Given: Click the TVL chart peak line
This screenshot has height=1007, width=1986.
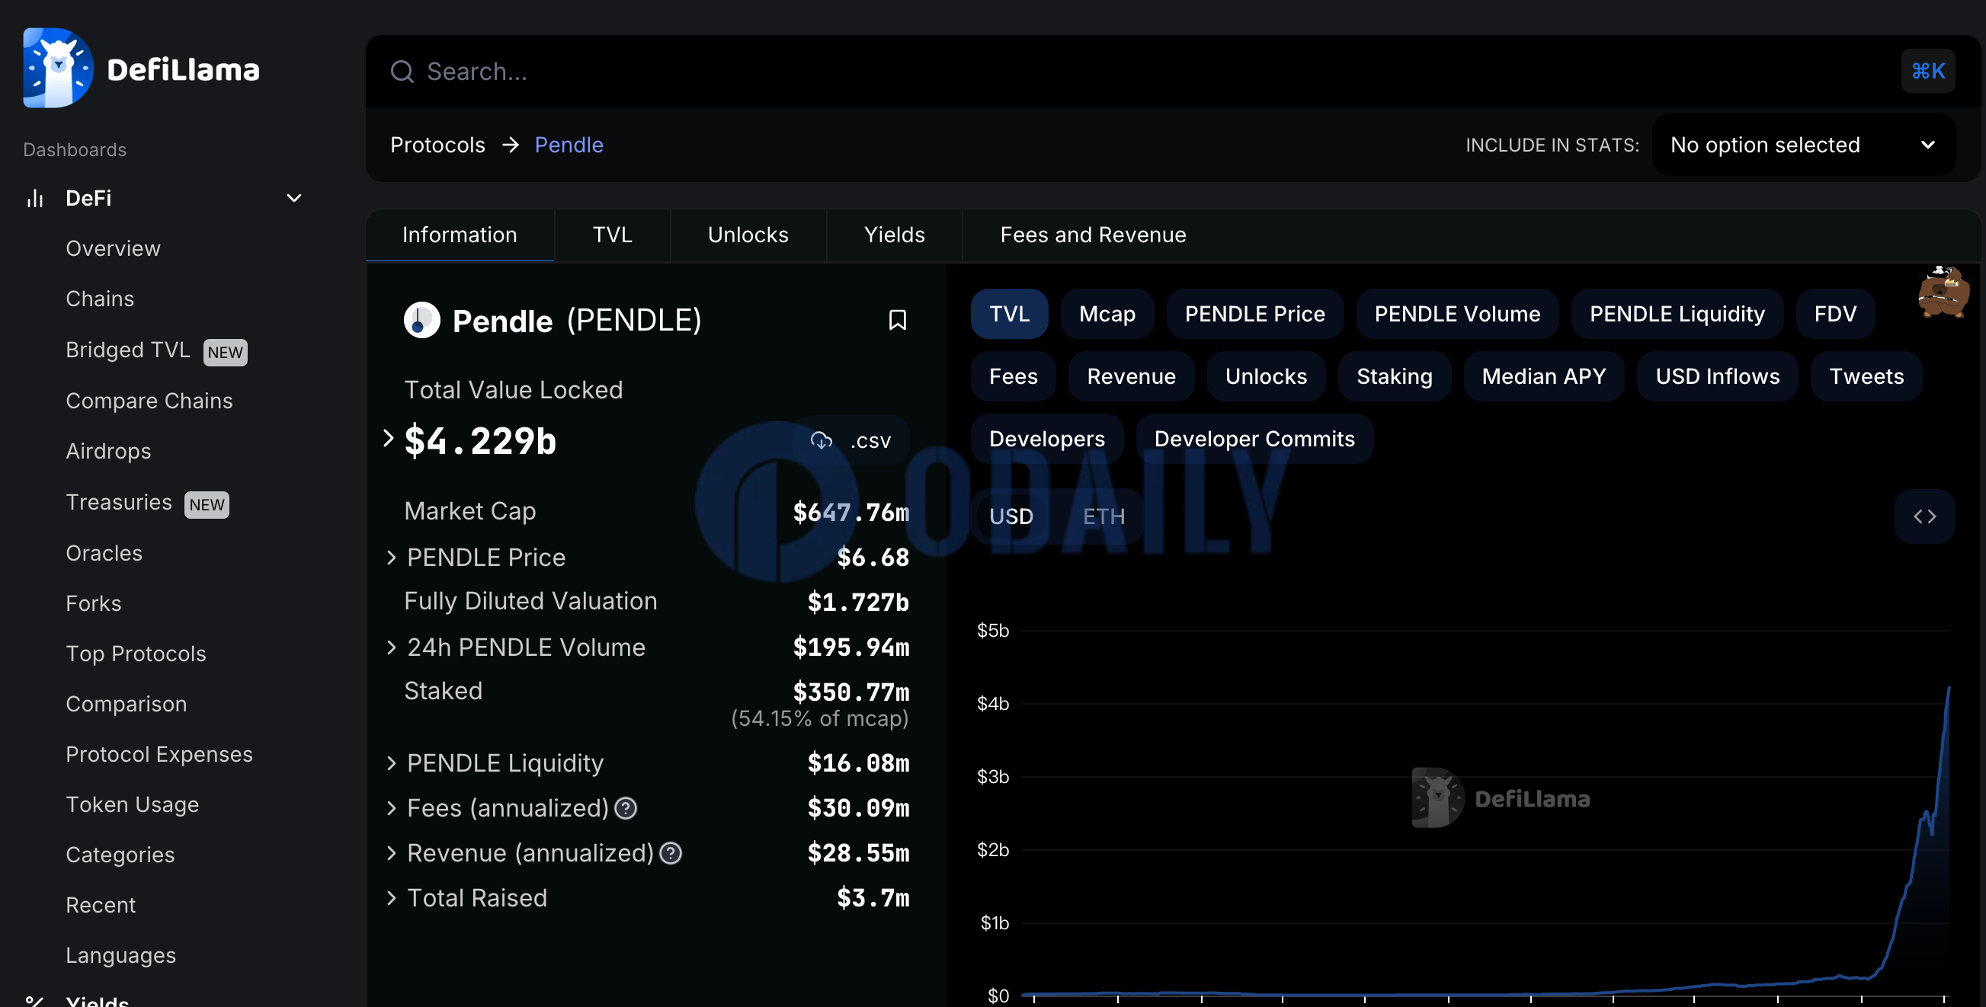Looking at the screenshot, I should click(x=1947, y=688).
